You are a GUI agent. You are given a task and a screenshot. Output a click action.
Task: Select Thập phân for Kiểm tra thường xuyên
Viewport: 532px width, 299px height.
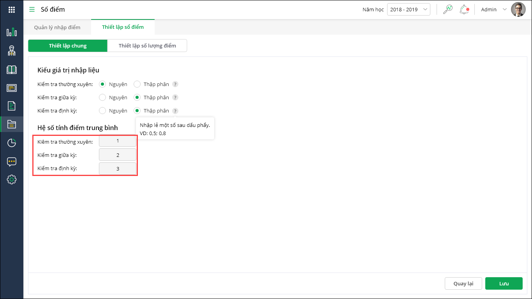(137, 84)
